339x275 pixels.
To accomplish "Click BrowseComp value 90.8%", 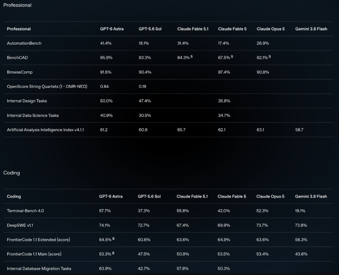I will pyautogui.click(x=263, y=72).
